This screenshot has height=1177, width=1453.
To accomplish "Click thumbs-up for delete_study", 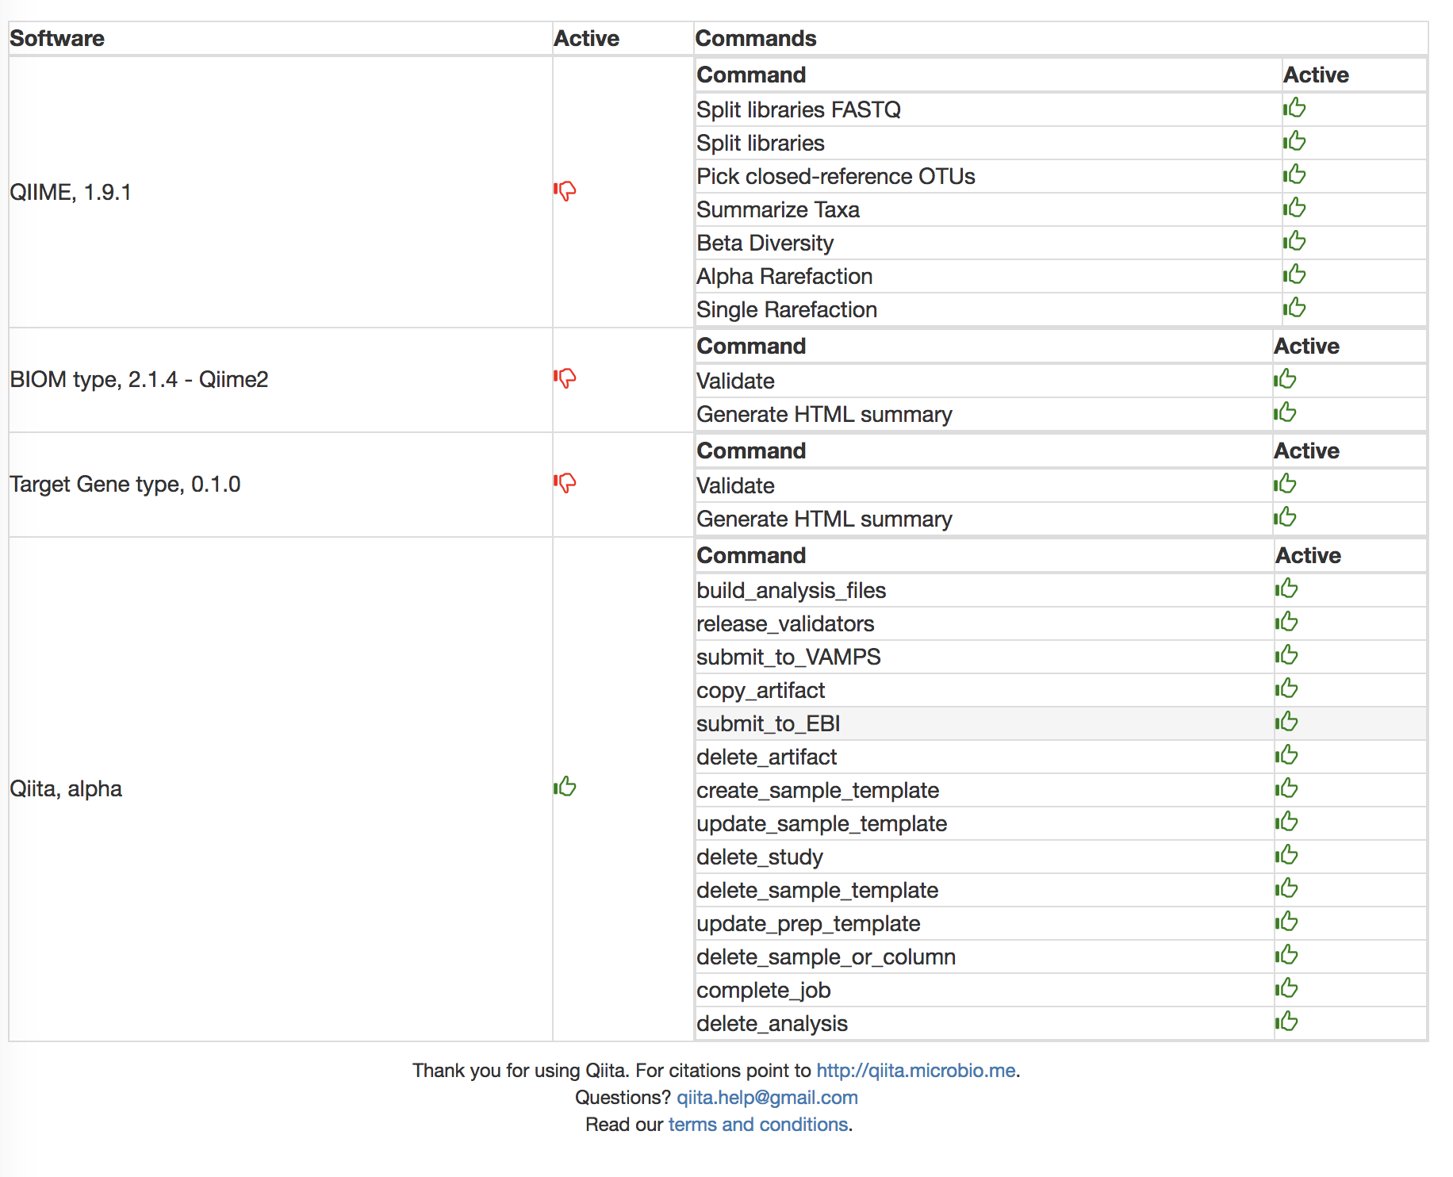I will point(1286,854).
